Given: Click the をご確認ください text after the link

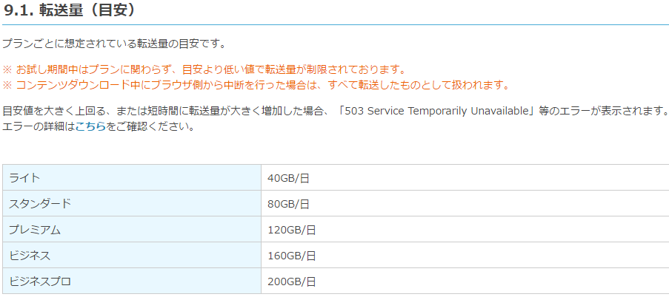Looking at the screenshot, I should tap(150, 126).
